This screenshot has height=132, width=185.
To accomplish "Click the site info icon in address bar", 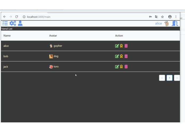I will click(24, 17).
